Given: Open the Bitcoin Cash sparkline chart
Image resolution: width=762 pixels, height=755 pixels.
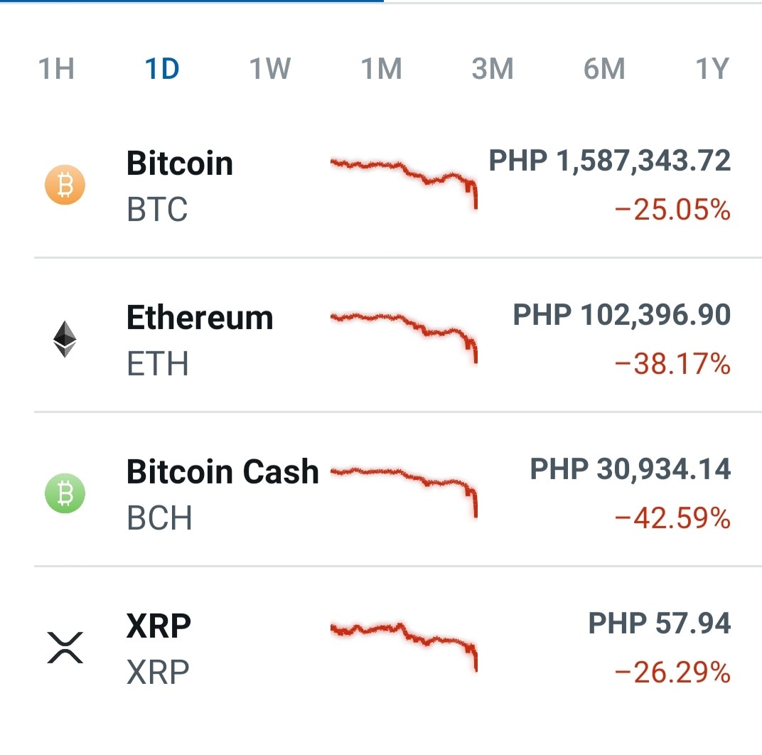Looking at the screenshot, I should (x=404, y=491).
